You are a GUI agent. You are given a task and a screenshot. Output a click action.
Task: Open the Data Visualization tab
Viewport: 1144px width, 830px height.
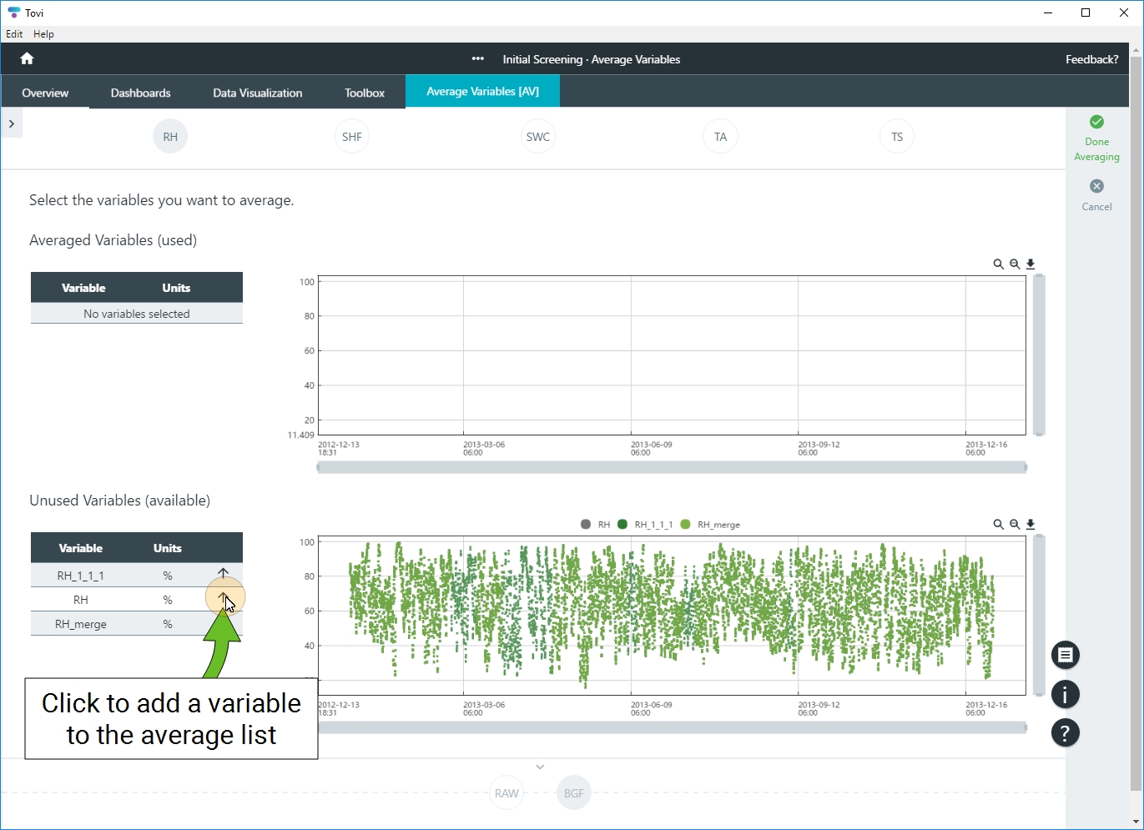coord(257,93)
